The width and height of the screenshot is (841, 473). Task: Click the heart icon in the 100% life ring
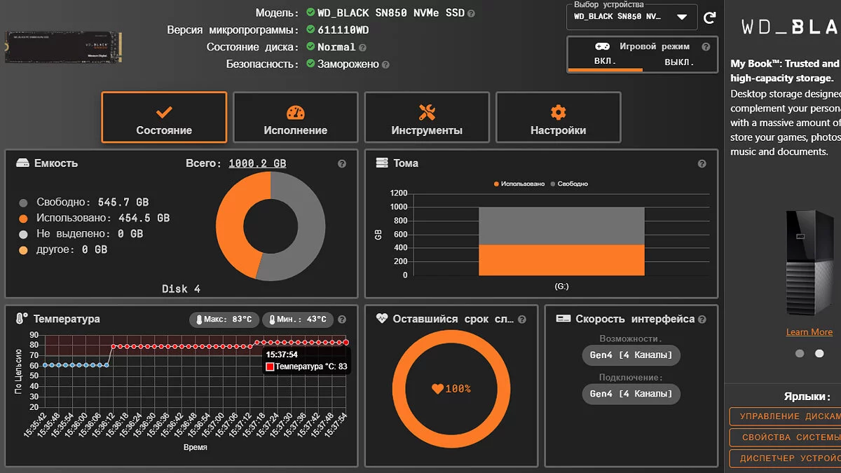click(x=437, y=388)
